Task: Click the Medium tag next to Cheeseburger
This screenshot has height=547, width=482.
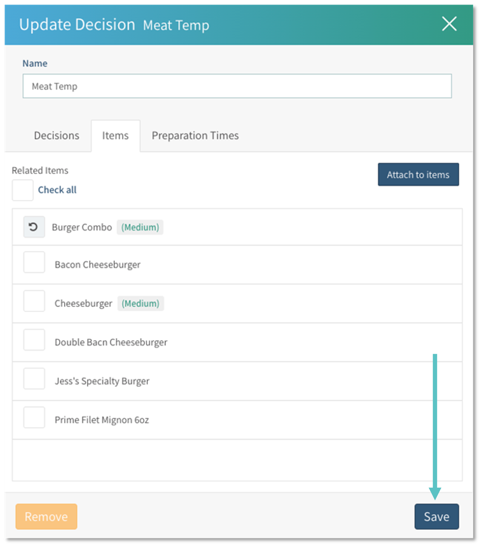Action: (141, 303)
